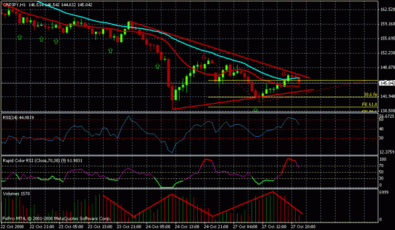This screenshot has height=230, width=395.
Task: Click the 27 Oct 12:00 time label
Action: click(x=274, y=226)
